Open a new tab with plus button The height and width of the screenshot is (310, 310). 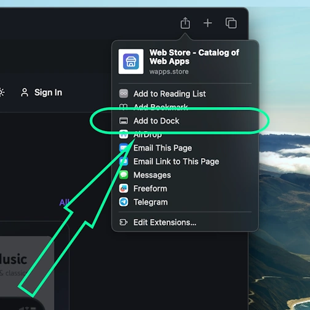pos(208,23)
